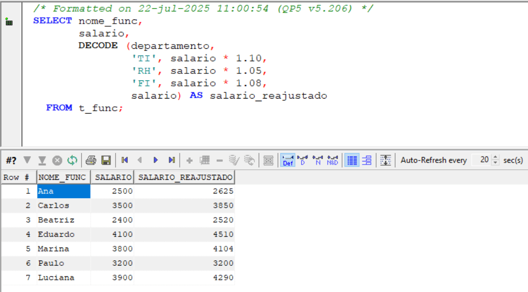The height and width of the screenshot is (292, 528).
Task: Click the printer icon to print results
Action: [91, 160]
